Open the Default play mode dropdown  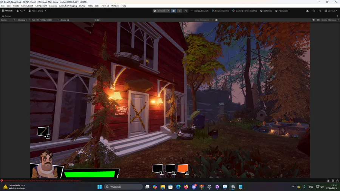point(161,11)
